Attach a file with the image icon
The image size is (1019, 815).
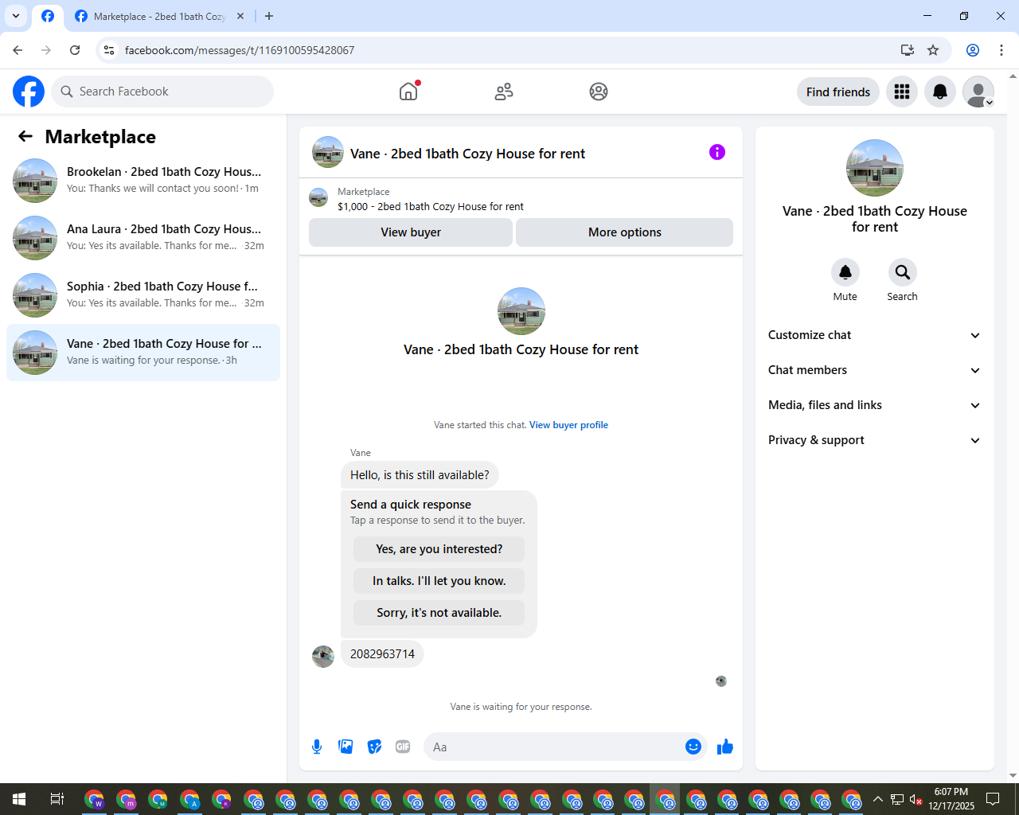[346, 747]
